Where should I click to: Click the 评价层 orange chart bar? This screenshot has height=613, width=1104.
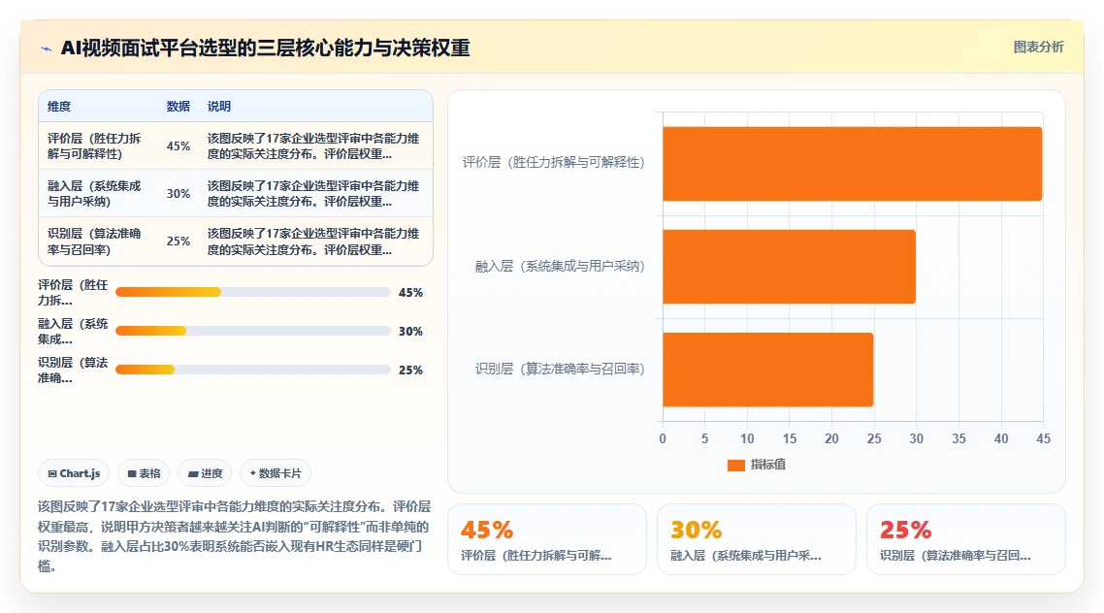(852, 164)
